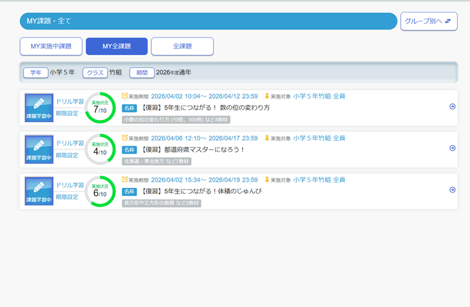
Task: Open the クラス filter selector
Action: pyautogui.click(x=95, y=73)
